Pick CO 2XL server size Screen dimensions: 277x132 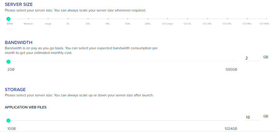pyautogui.click(x=207, y=24)
